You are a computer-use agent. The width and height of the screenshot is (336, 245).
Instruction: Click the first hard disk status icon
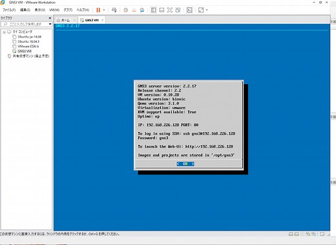pos(291,234)
